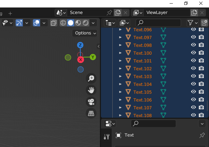The image size is (209, 147).
Task: Click the properties editor search field
Action: [x=153, y=124]
